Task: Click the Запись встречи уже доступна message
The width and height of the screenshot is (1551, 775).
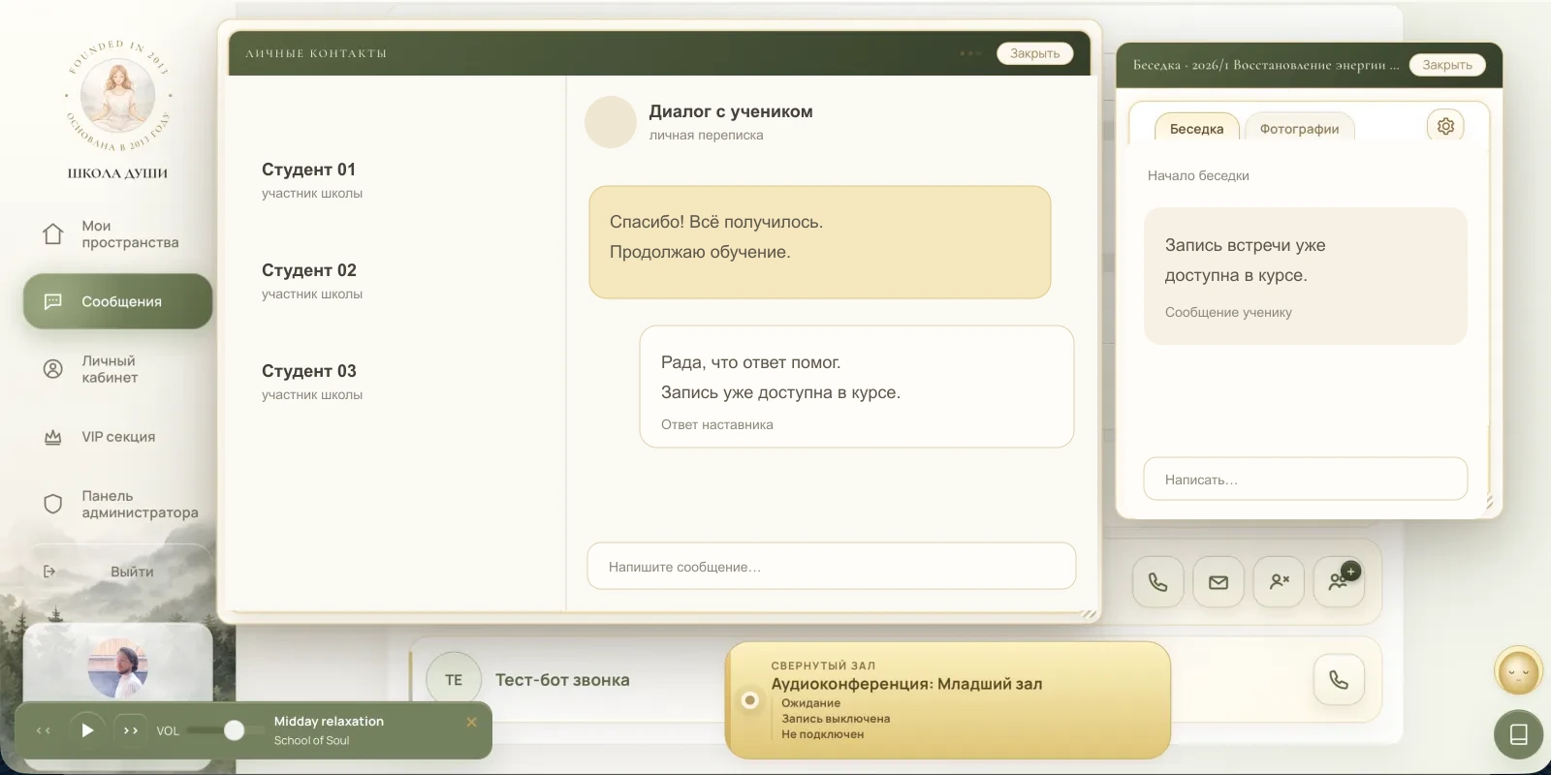Action: click(1306, 276)
